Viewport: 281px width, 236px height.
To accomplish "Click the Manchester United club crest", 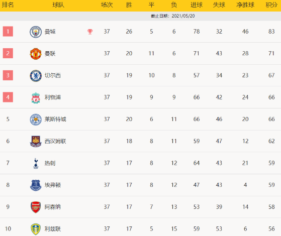I will tap(36, 54).
